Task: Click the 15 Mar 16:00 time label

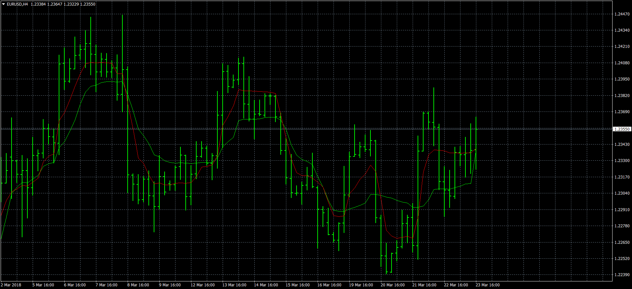Action: tap(298, 285)
